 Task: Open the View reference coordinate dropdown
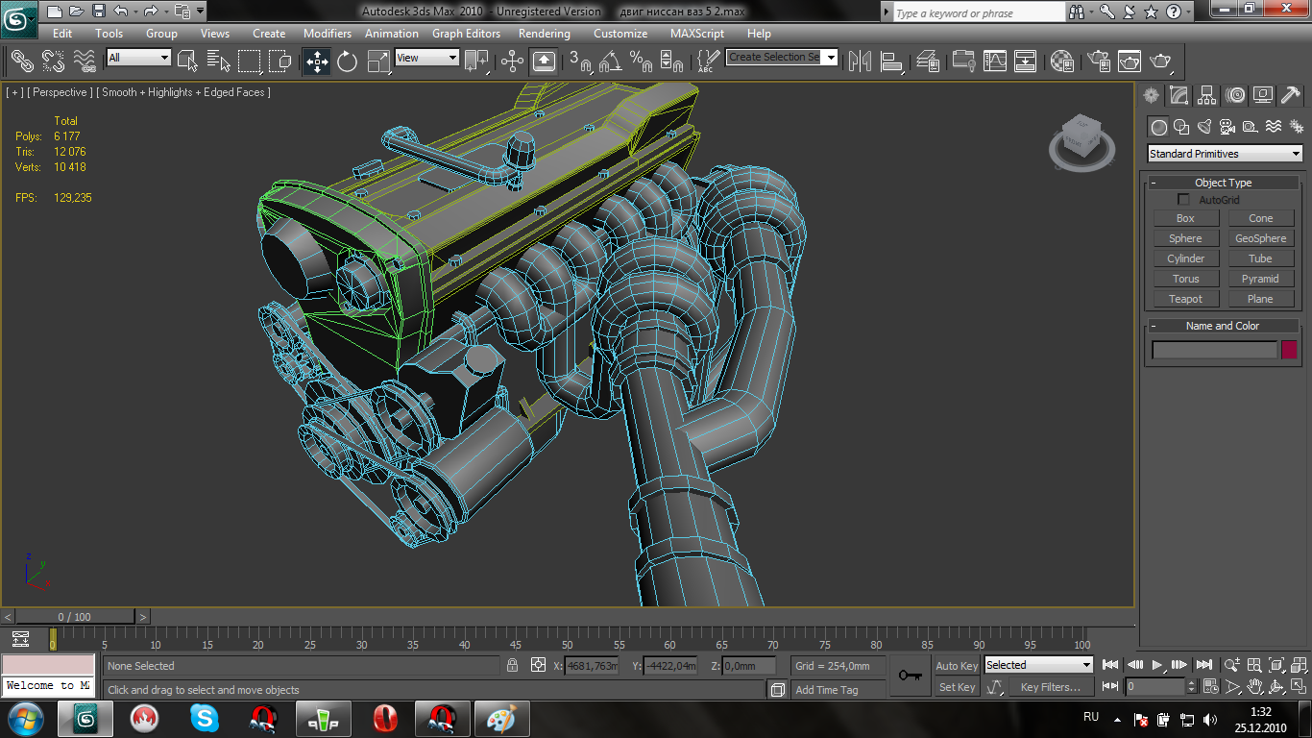coord(426,58)
